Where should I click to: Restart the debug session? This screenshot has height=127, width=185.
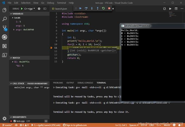pyautogui.click(x=103, y=8)
